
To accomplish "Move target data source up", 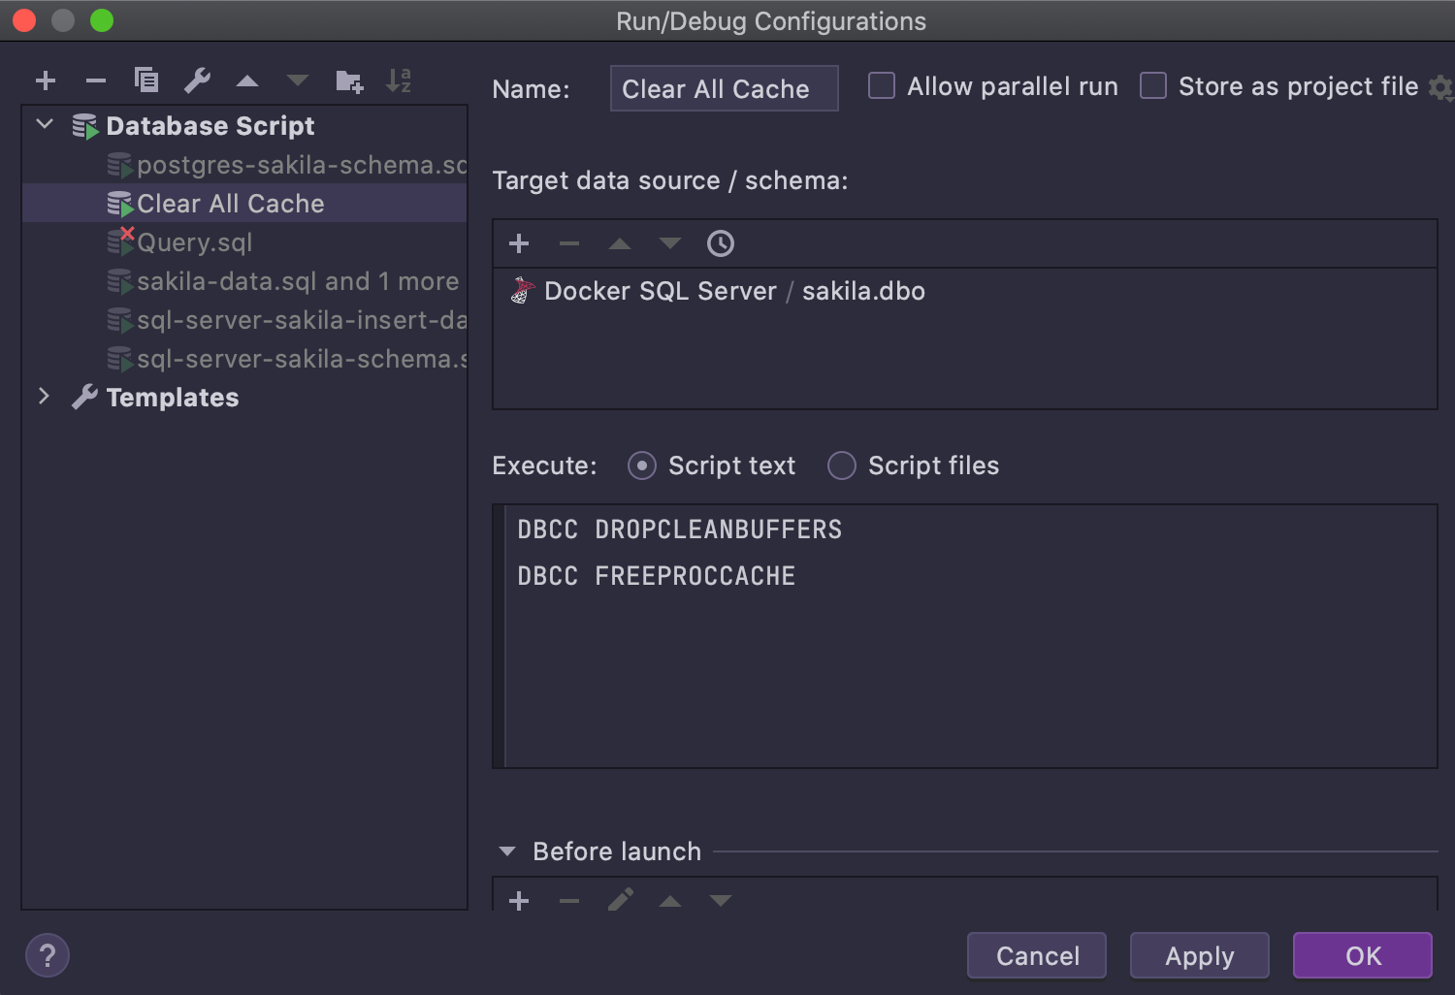I will pos(620,243).
